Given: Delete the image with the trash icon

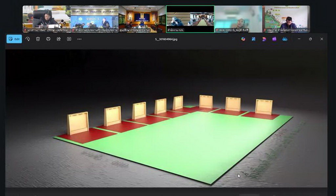Looking at the screenshot, I should point(38,39).
